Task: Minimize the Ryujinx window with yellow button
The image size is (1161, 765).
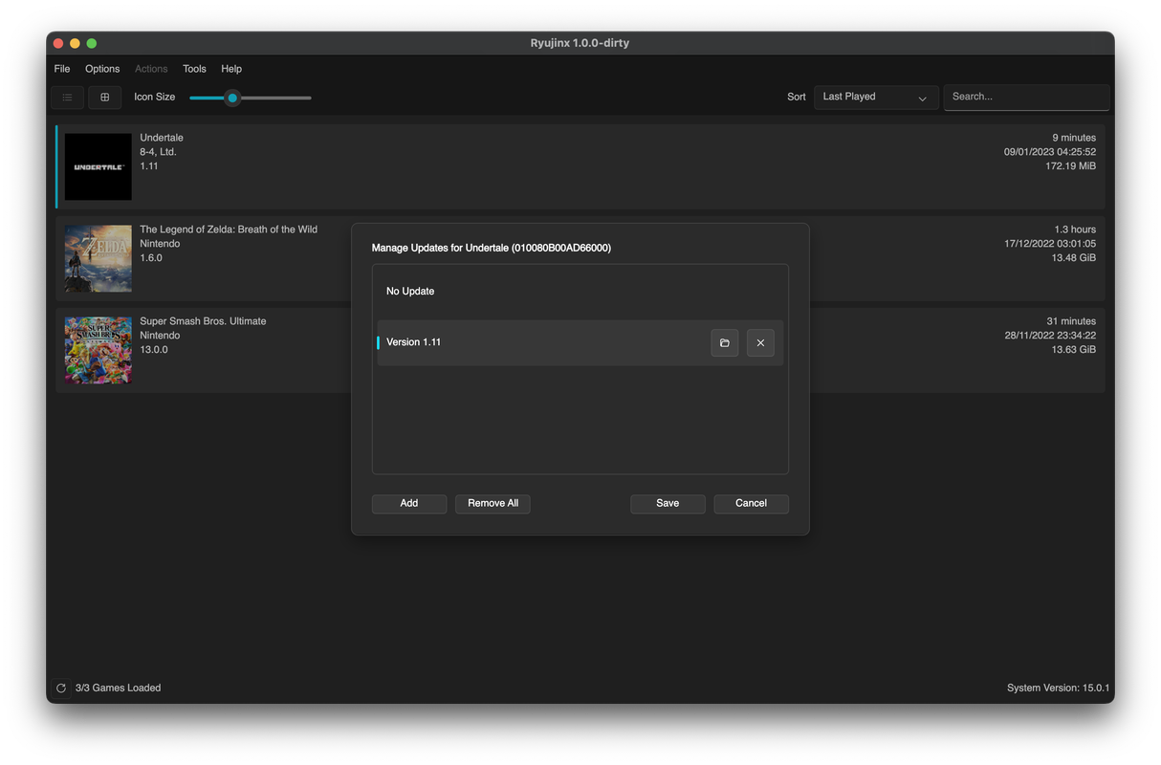Action: [75, 43]
